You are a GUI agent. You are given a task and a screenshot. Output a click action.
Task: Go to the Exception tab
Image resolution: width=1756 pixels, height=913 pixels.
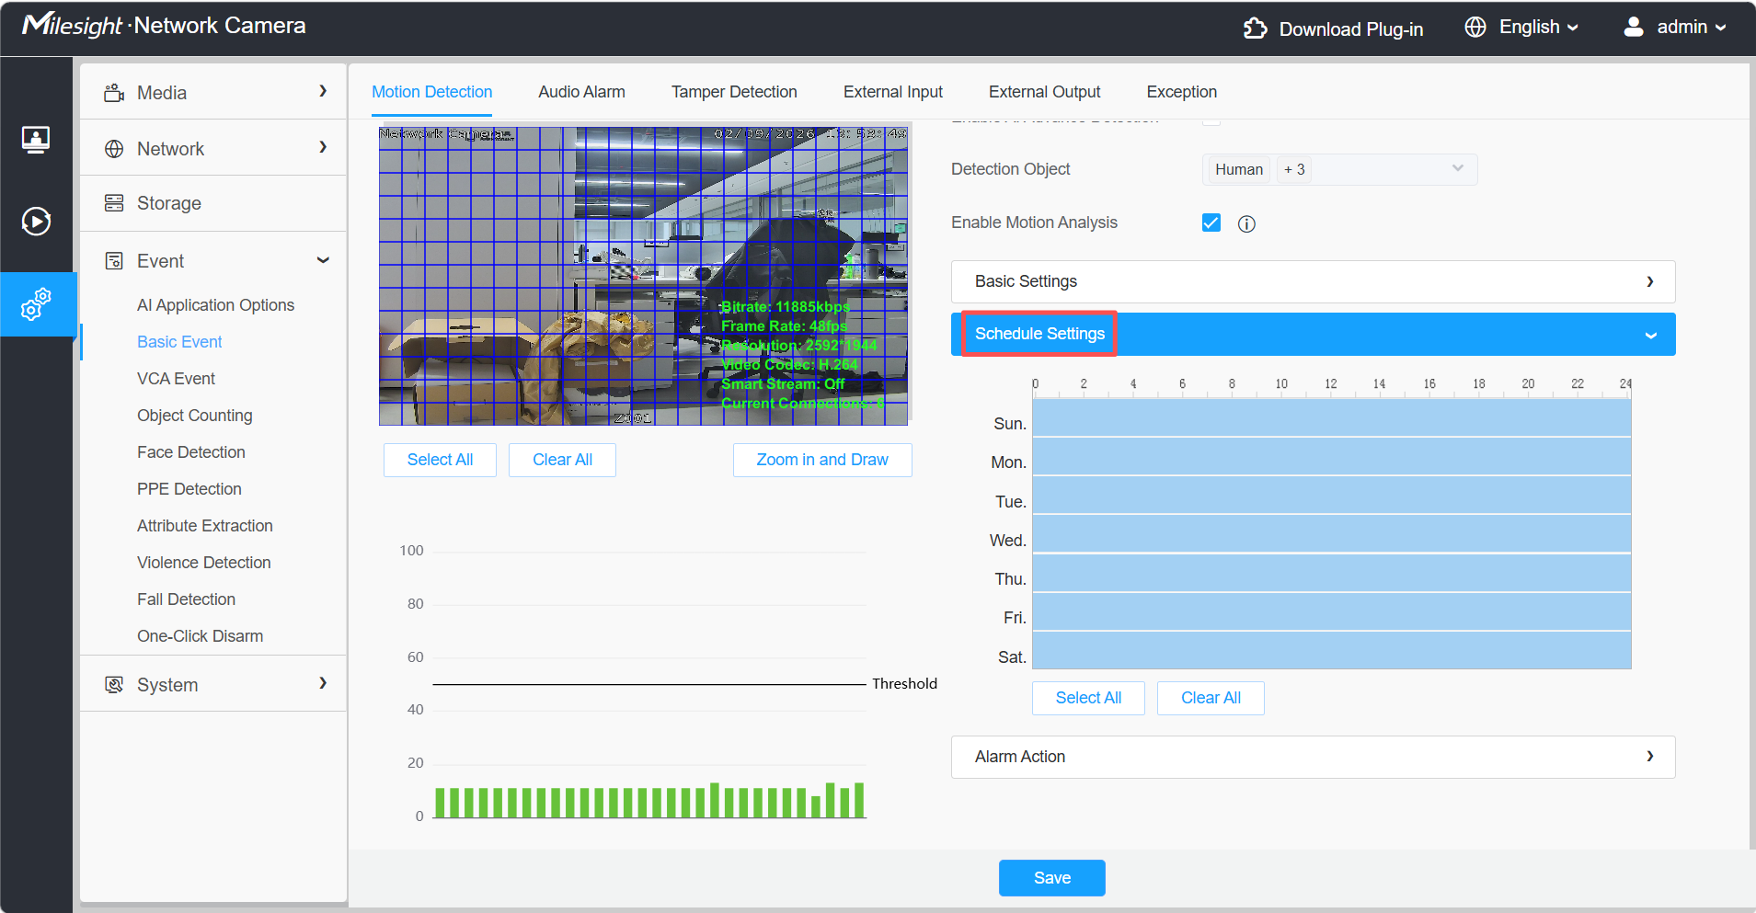1181,92
